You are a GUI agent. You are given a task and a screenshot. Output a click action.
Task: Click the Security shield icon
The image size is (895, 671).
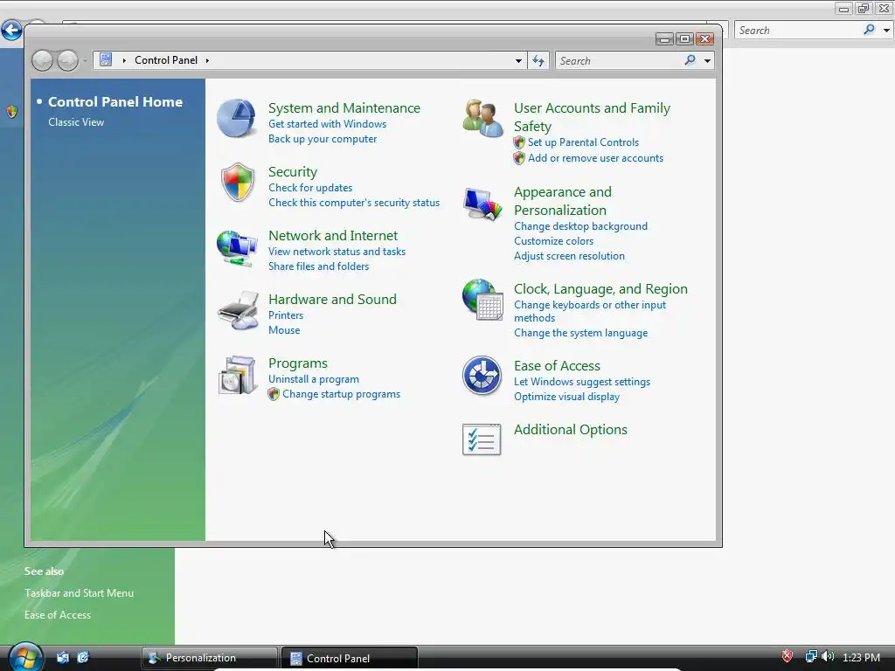[x=238, y=183]
